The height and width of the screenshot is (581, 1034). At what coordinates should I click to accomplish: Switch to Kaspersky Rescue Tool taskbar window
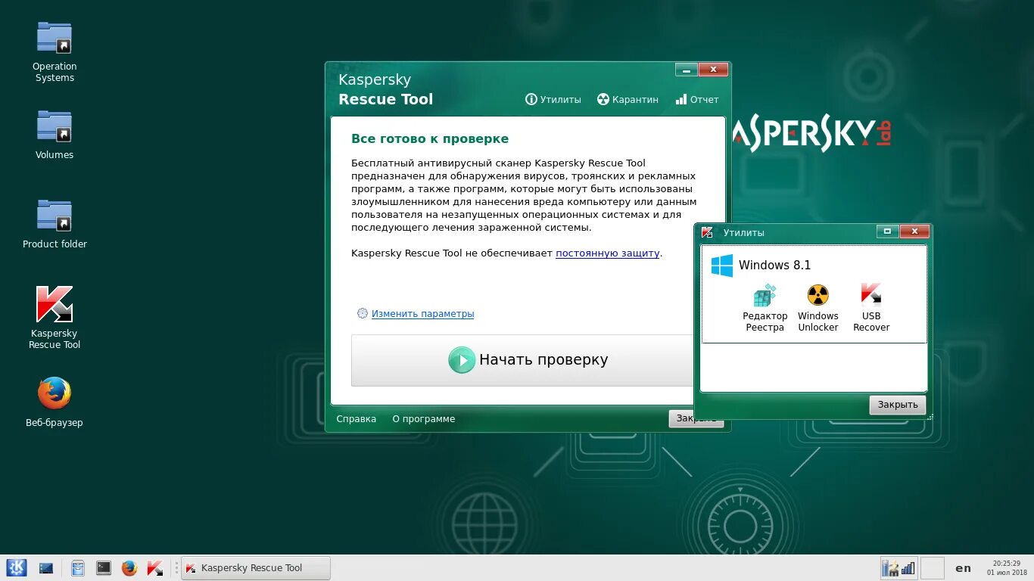256,568
